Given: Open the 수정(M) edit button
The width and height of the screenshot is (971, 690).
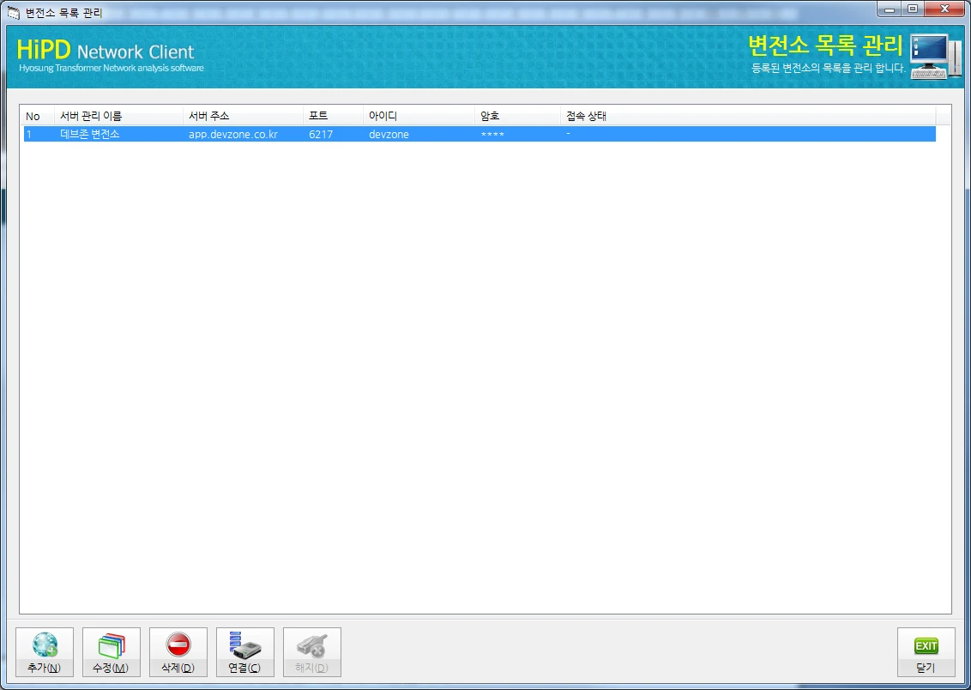Looking at the screenshot, I should tap(112, 652).
